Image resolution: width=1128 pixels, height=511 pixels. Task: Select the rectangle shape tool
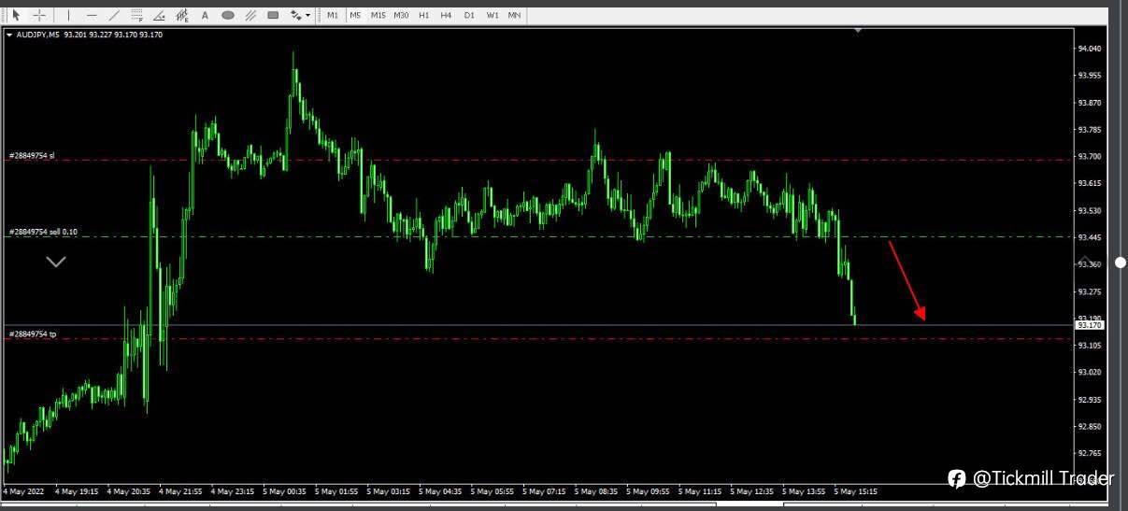pyautogui.click(x=273, y=15)
